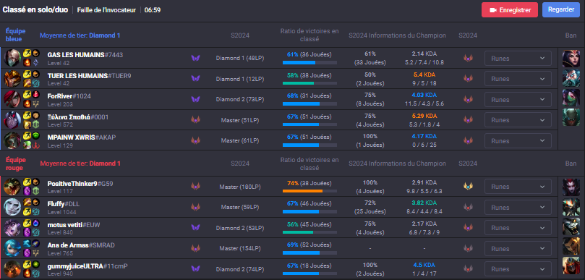Click Master rank emblem beside PositiveThinker9 name
The width and height of the screenshot is (585, 280).
195,186
